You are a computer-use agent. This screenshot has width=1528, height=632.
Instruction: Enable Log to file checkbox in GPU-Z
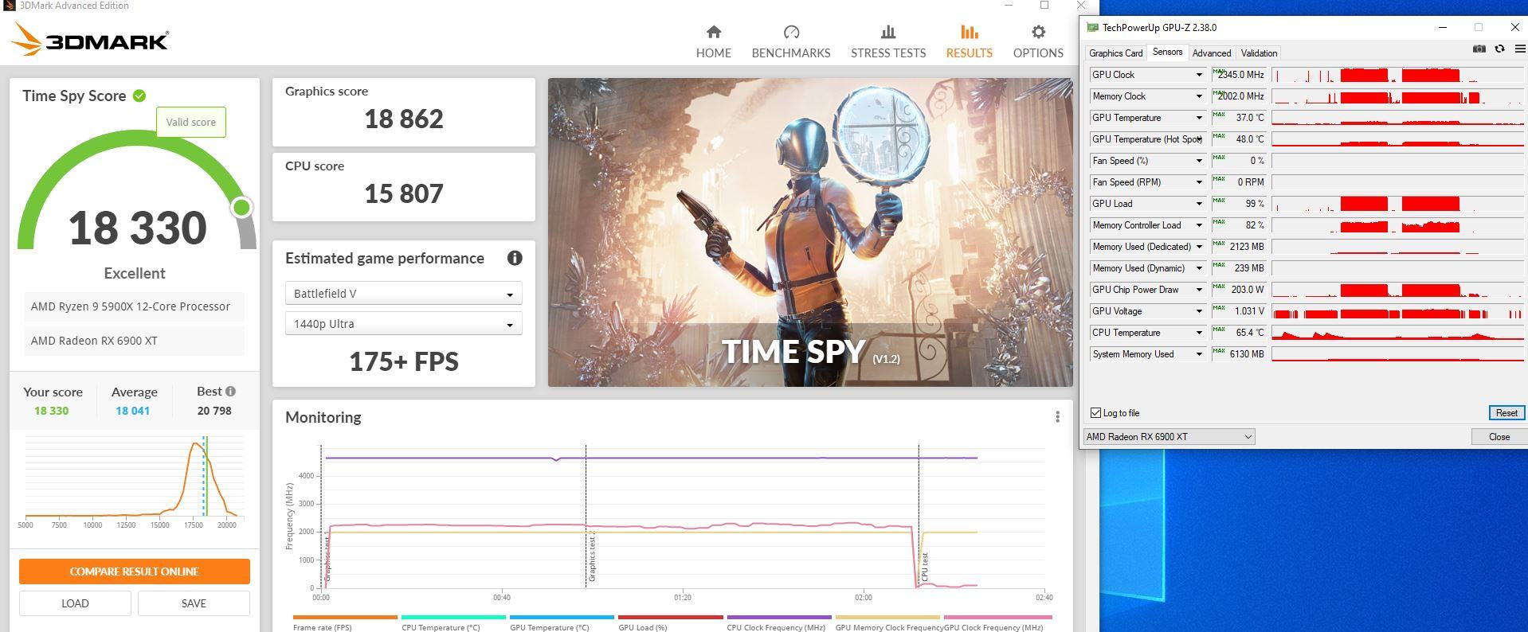point(1095,413)
